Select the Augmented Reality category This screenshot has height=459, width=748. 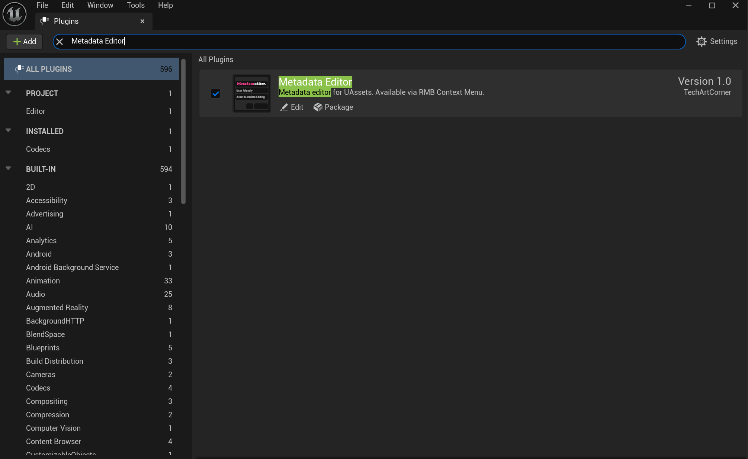click(91, 308)
